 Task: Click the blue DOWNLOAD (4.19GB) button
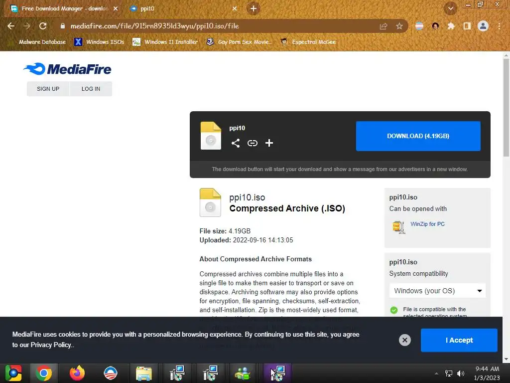pyautogui.click(x=418, y=136)
